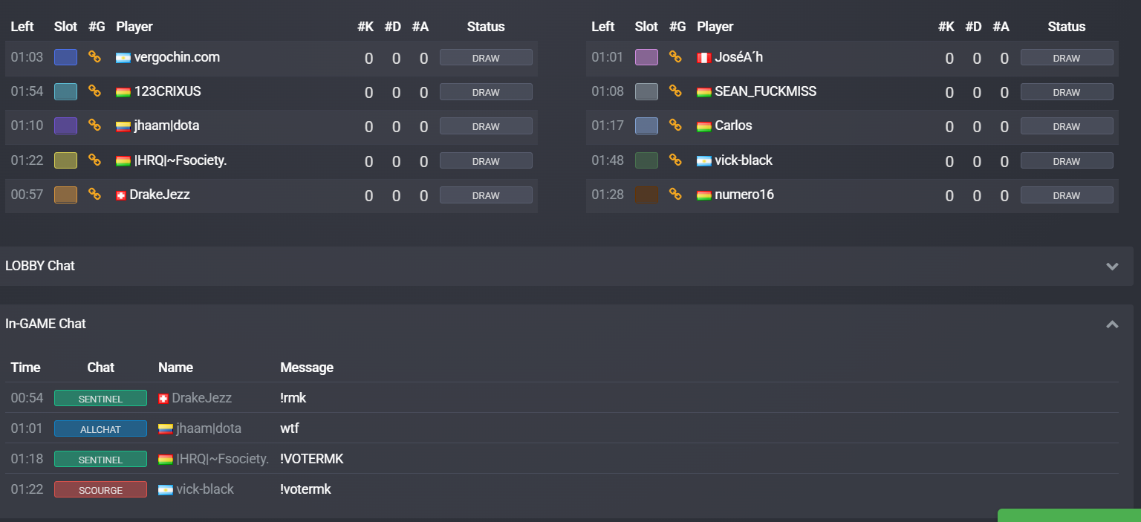
Task: Select the brown slot swatch for numero16
Action: click(x=646, y=195)
